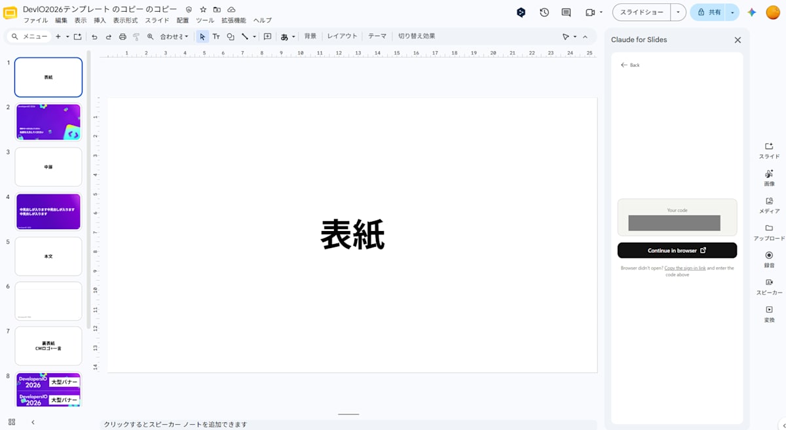Viewport: 786px width, 430px height.
Task: Click 切り替え効果 transition button
Action: (x=417, y=37)
